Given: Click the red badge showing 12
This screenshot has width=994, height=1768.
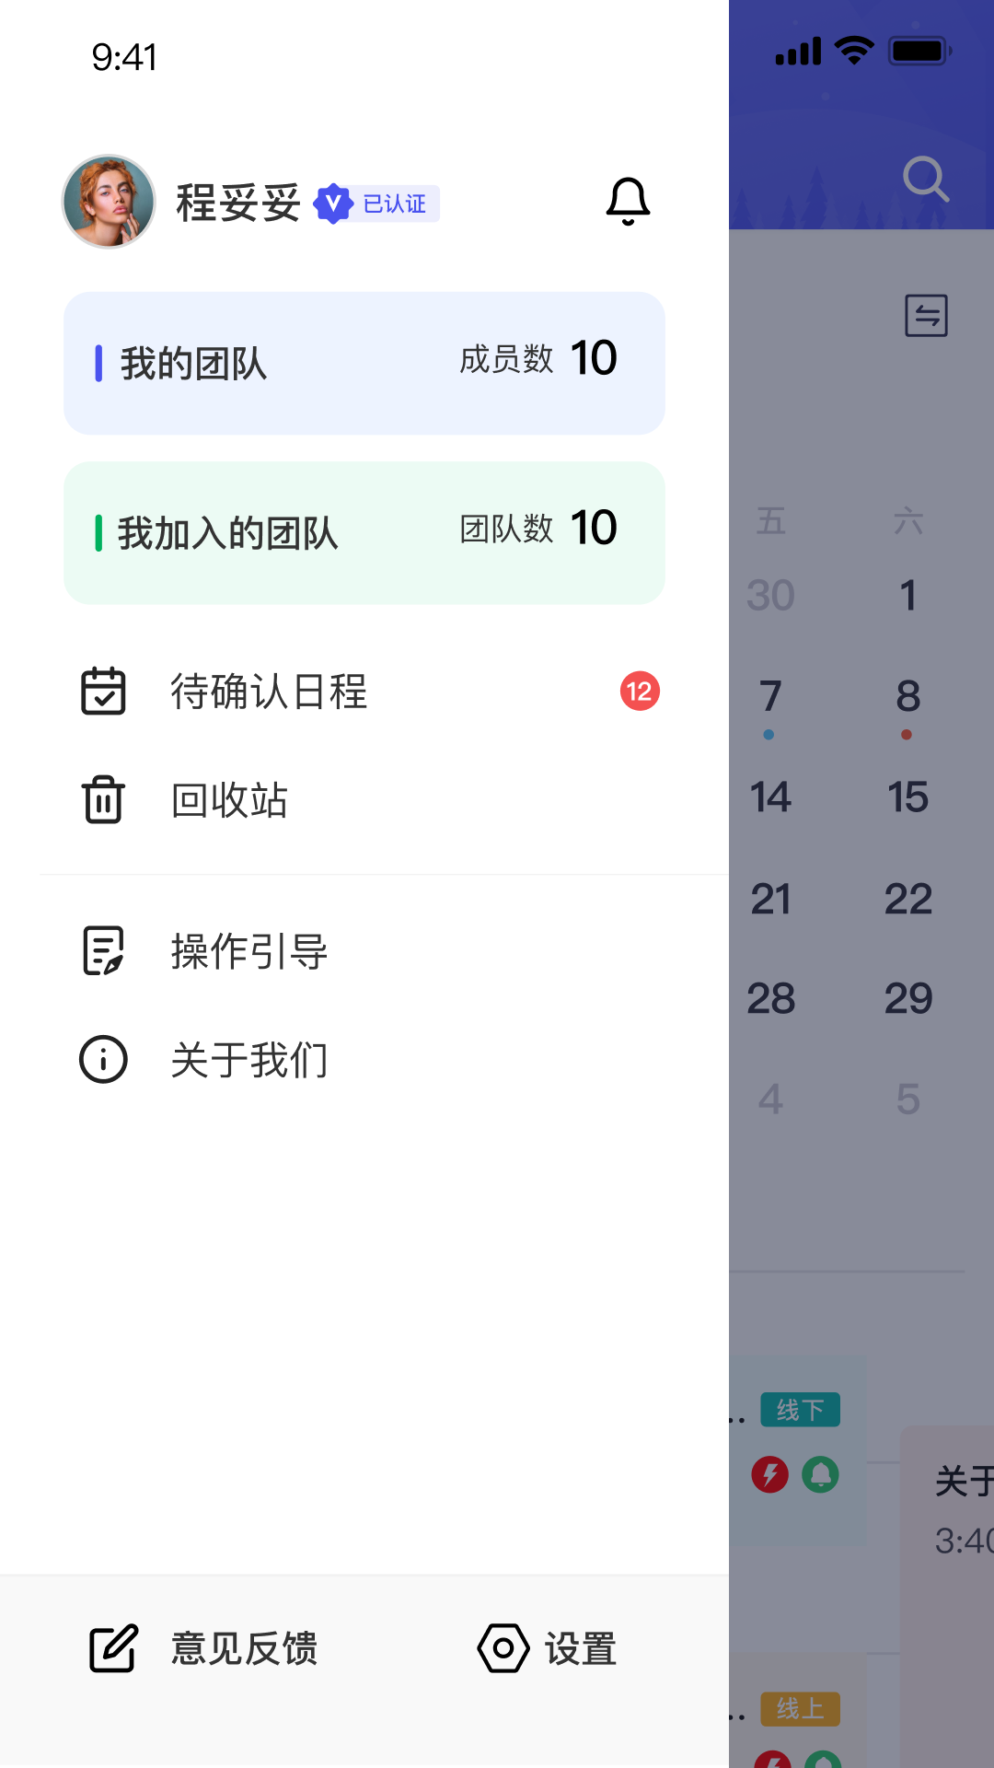Looking at the screenshot, I should (x=640, y=692).
